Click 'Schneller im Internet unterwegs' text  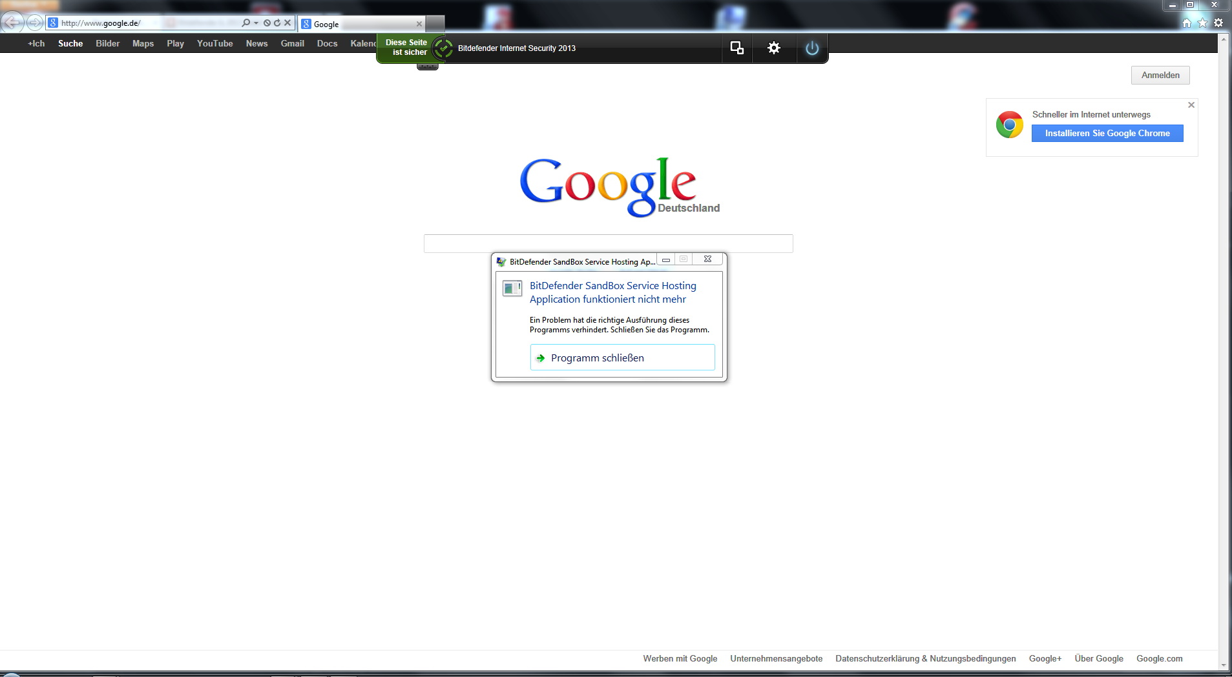coord(1091,114)
